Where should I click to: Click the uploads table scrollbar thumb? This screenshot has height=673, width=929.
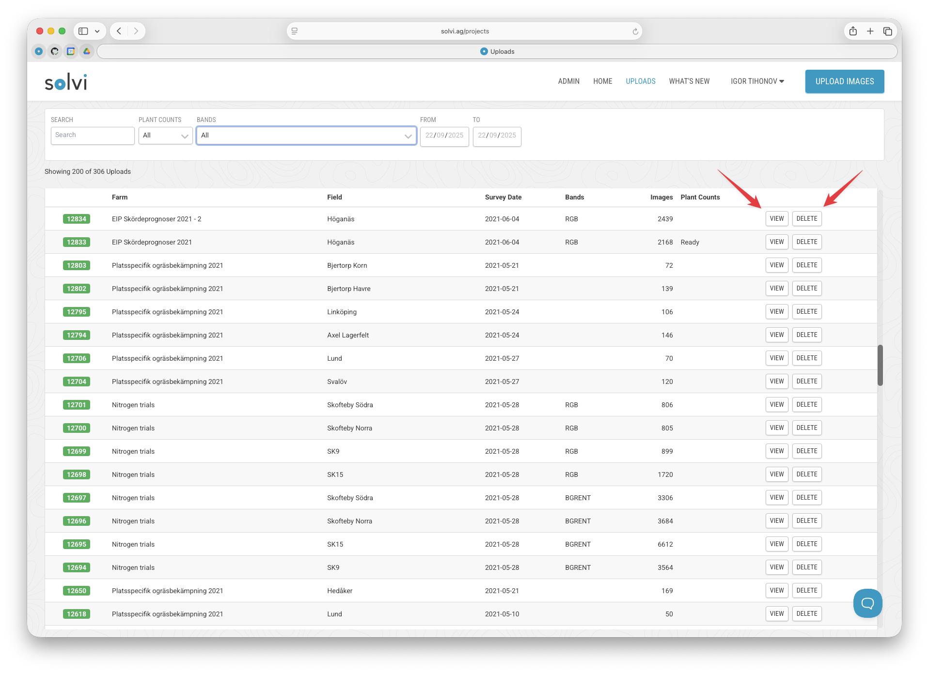(x=880, y=365)
